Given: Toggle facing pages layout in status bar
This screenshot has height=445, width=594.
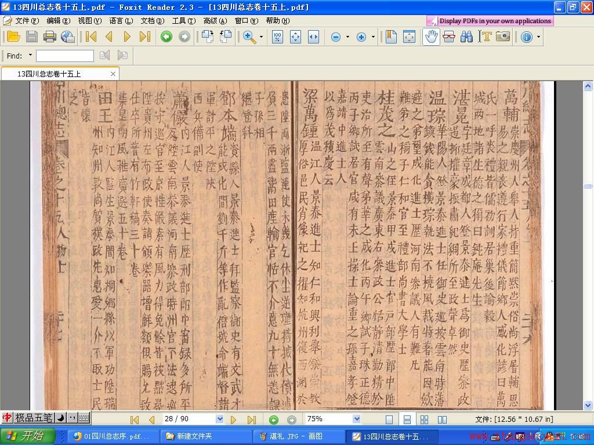Looking at the screenshot, I should pos(442,420).
